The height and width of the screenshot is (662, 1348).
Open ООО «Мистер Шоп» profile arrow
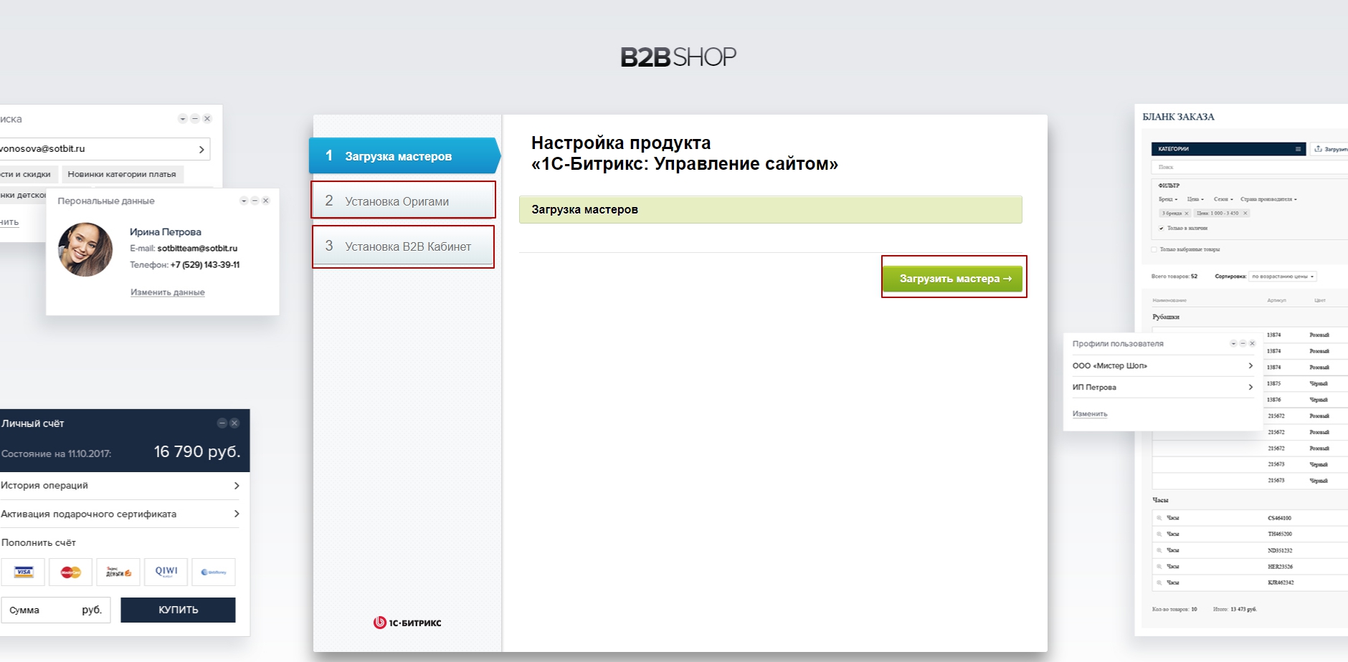(x=1250, y=365)
